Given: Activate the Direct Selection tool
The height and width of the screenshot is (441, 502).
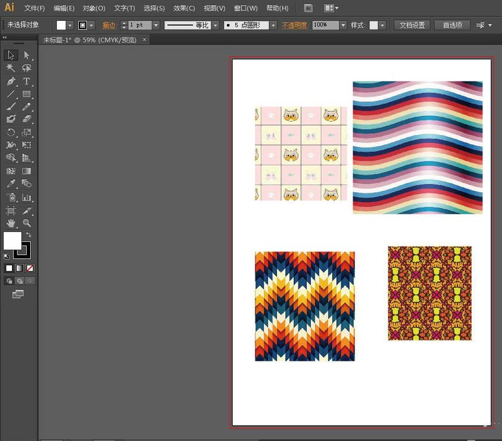Looking at the screenshot, I should 26,55.
